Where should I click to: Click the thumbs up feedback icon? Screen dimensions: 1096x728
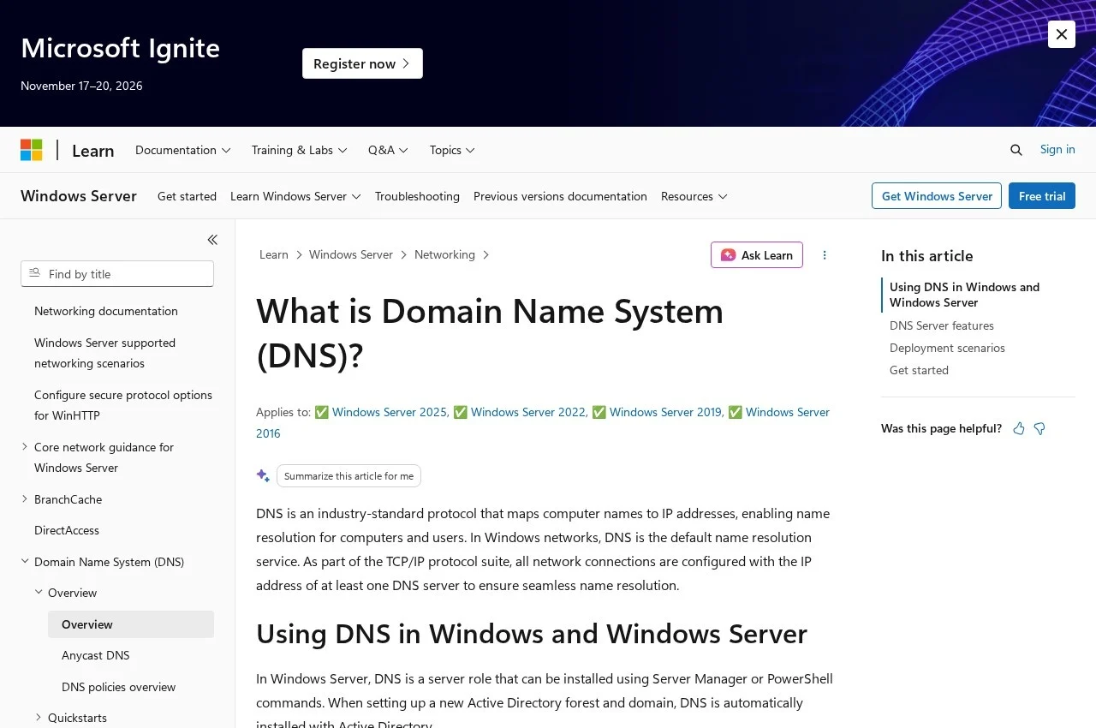click(1019, 428)
